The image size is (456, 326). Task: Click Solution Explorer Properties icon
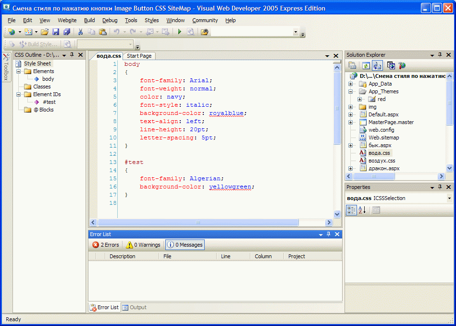352,65
